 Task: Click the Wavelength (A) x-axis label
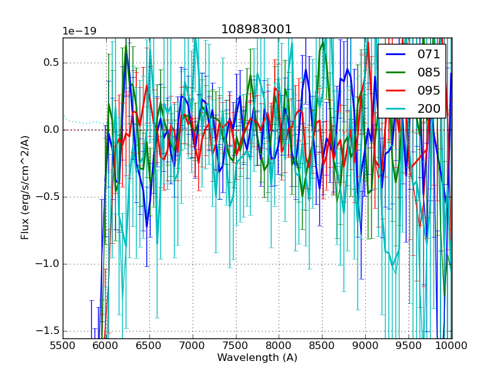click(257, 358)
